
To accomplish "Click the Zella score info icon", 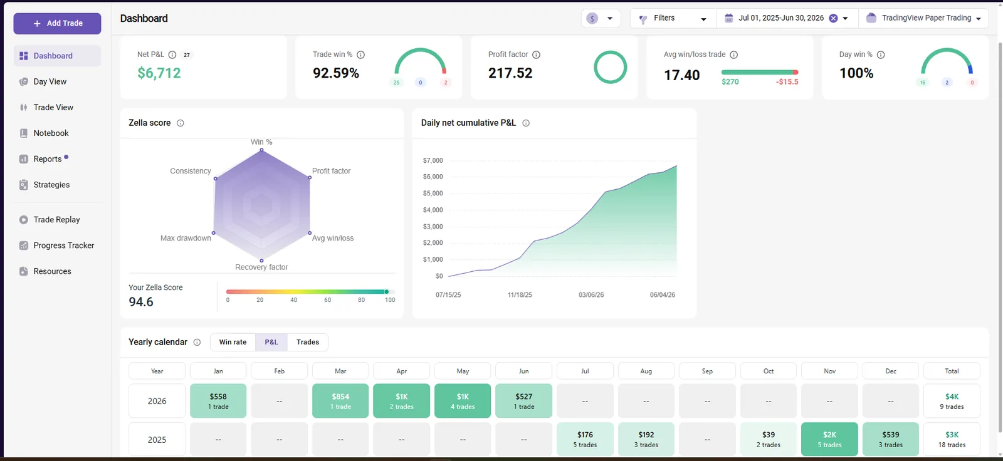I will click(x=181, y=123).
